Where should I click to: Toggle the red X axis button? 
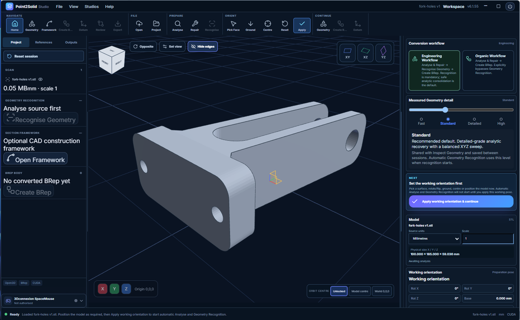click(103, 289)
